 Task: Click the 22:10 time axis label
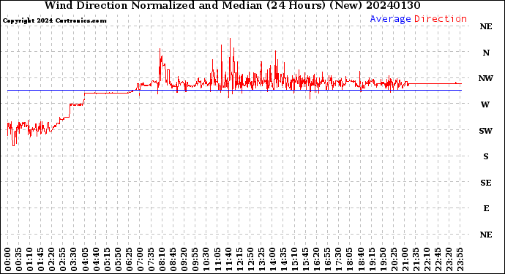427,259
